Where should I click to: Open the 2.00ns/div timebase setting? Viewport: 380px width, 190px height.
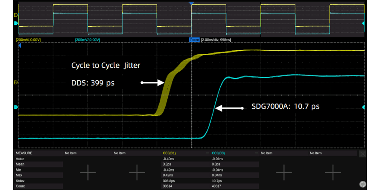[216, 40]
